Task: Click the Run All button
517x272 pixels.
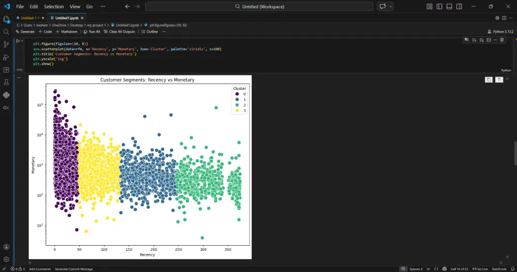Action: [x=92, y=31]
